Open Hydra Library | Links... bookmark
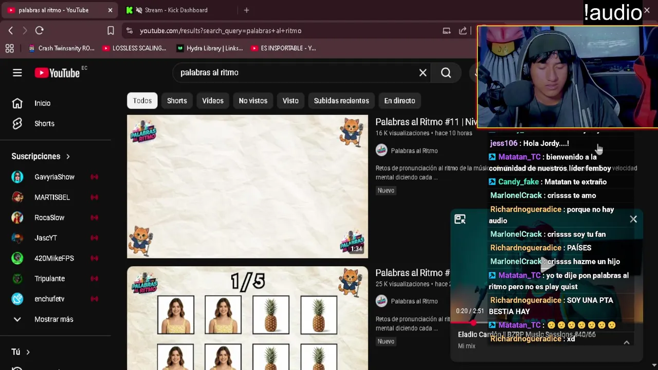658x370 pixels. [209, 48]
